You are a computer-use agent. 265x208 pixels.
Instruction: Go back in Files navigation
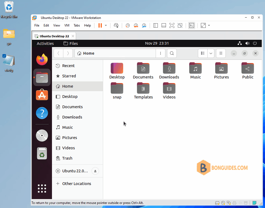point(58,53)
